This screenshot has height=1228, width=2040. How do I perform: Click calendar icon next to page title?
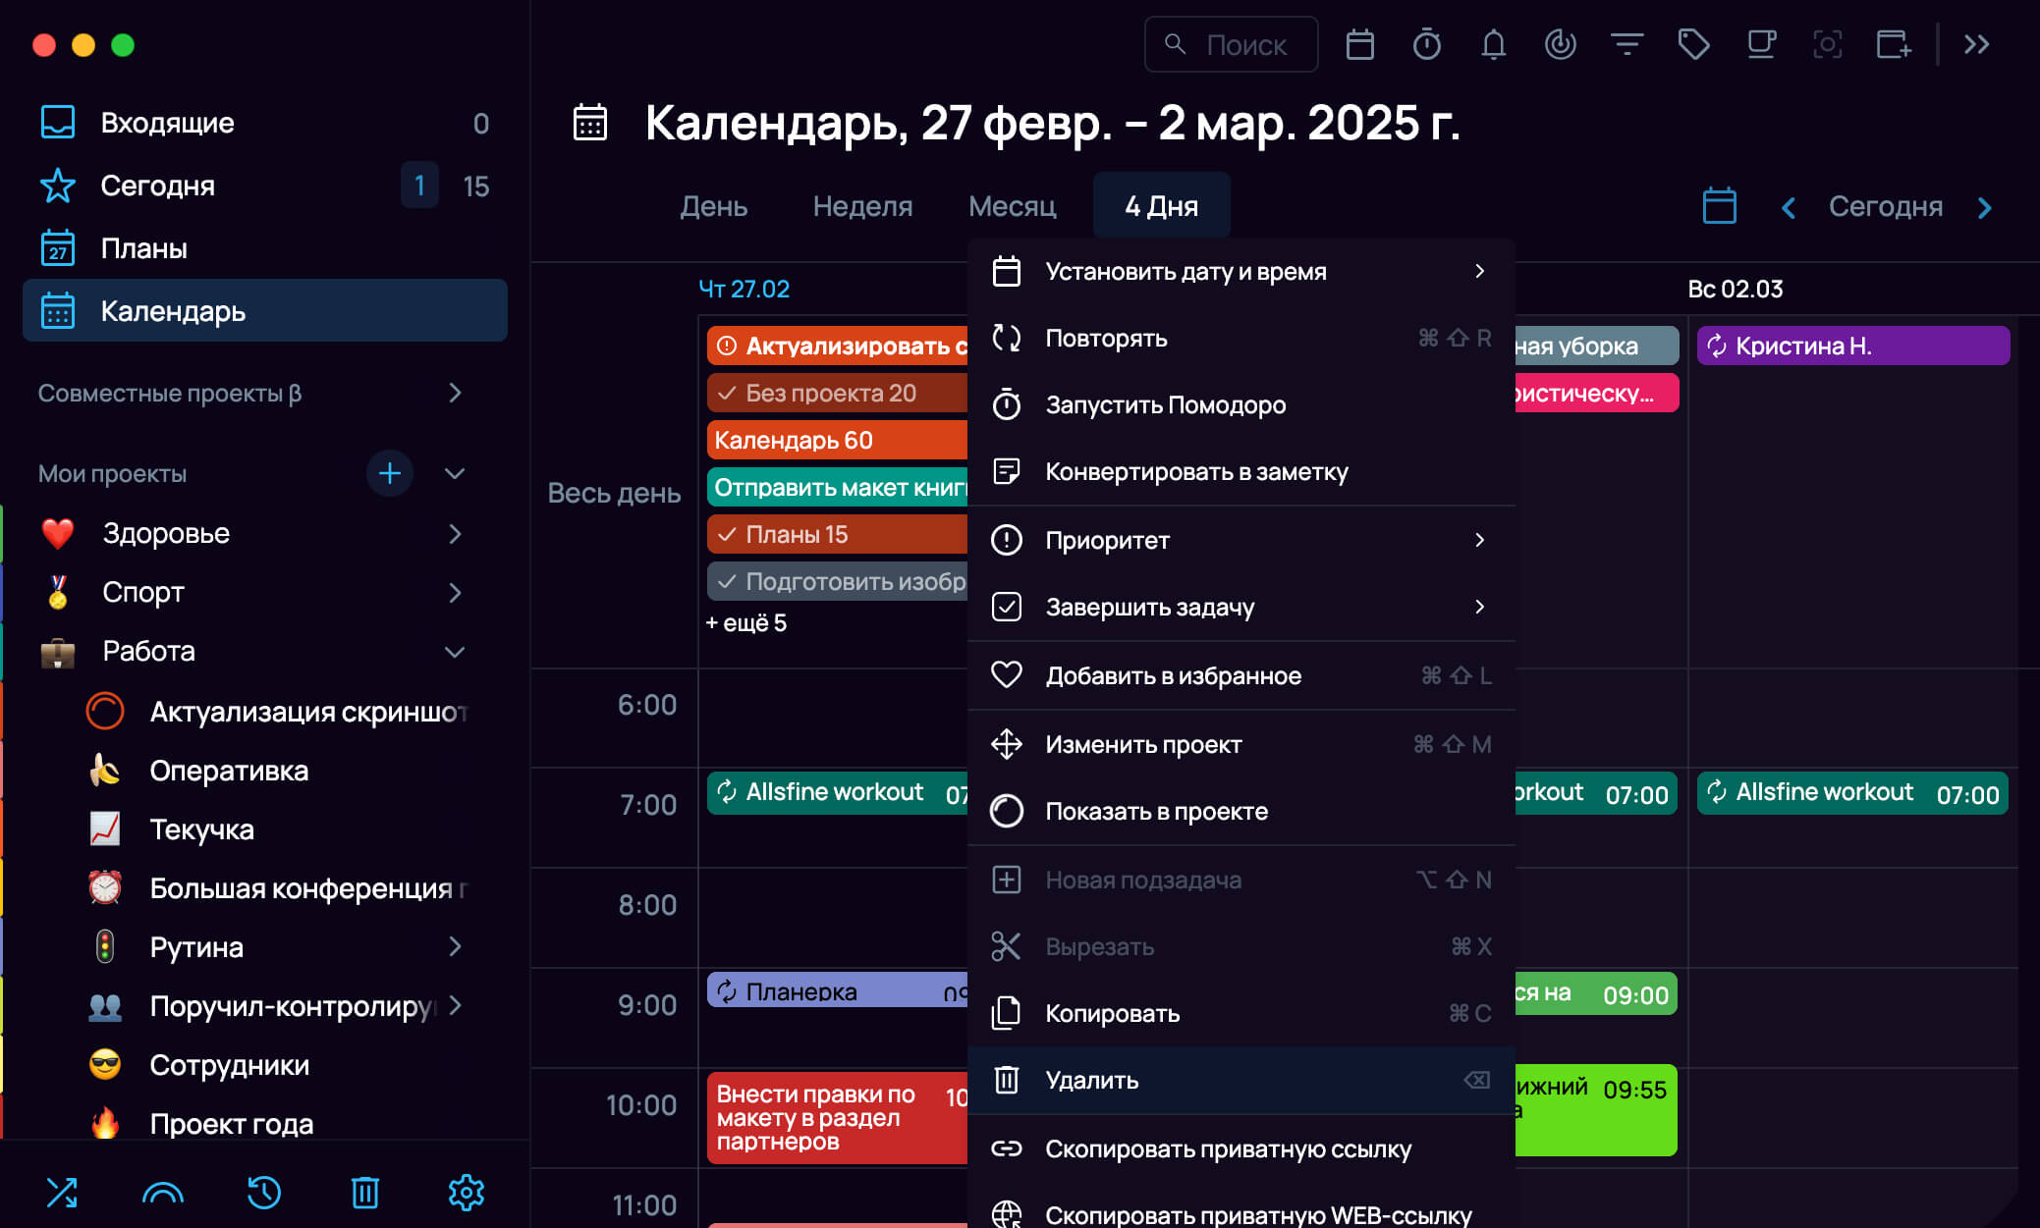[x=589, y=123]
